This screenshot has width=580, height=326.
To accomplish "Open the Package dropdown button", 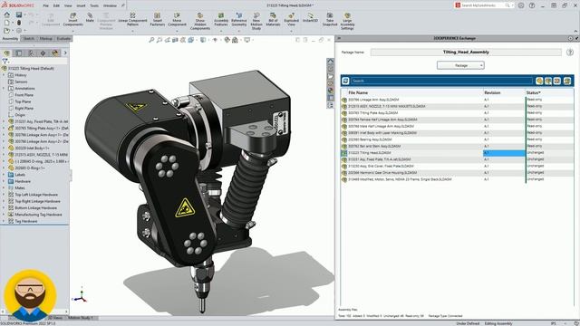I will pos(460,65).
